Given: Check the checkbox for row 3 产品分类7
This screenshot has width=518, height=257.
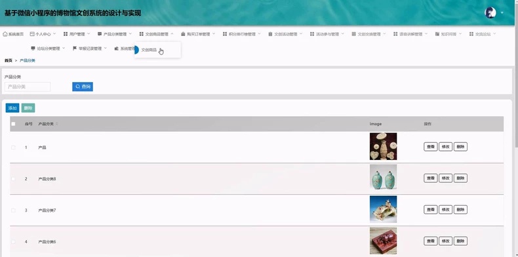Looking at the screenshot, I should pos(13,210).
